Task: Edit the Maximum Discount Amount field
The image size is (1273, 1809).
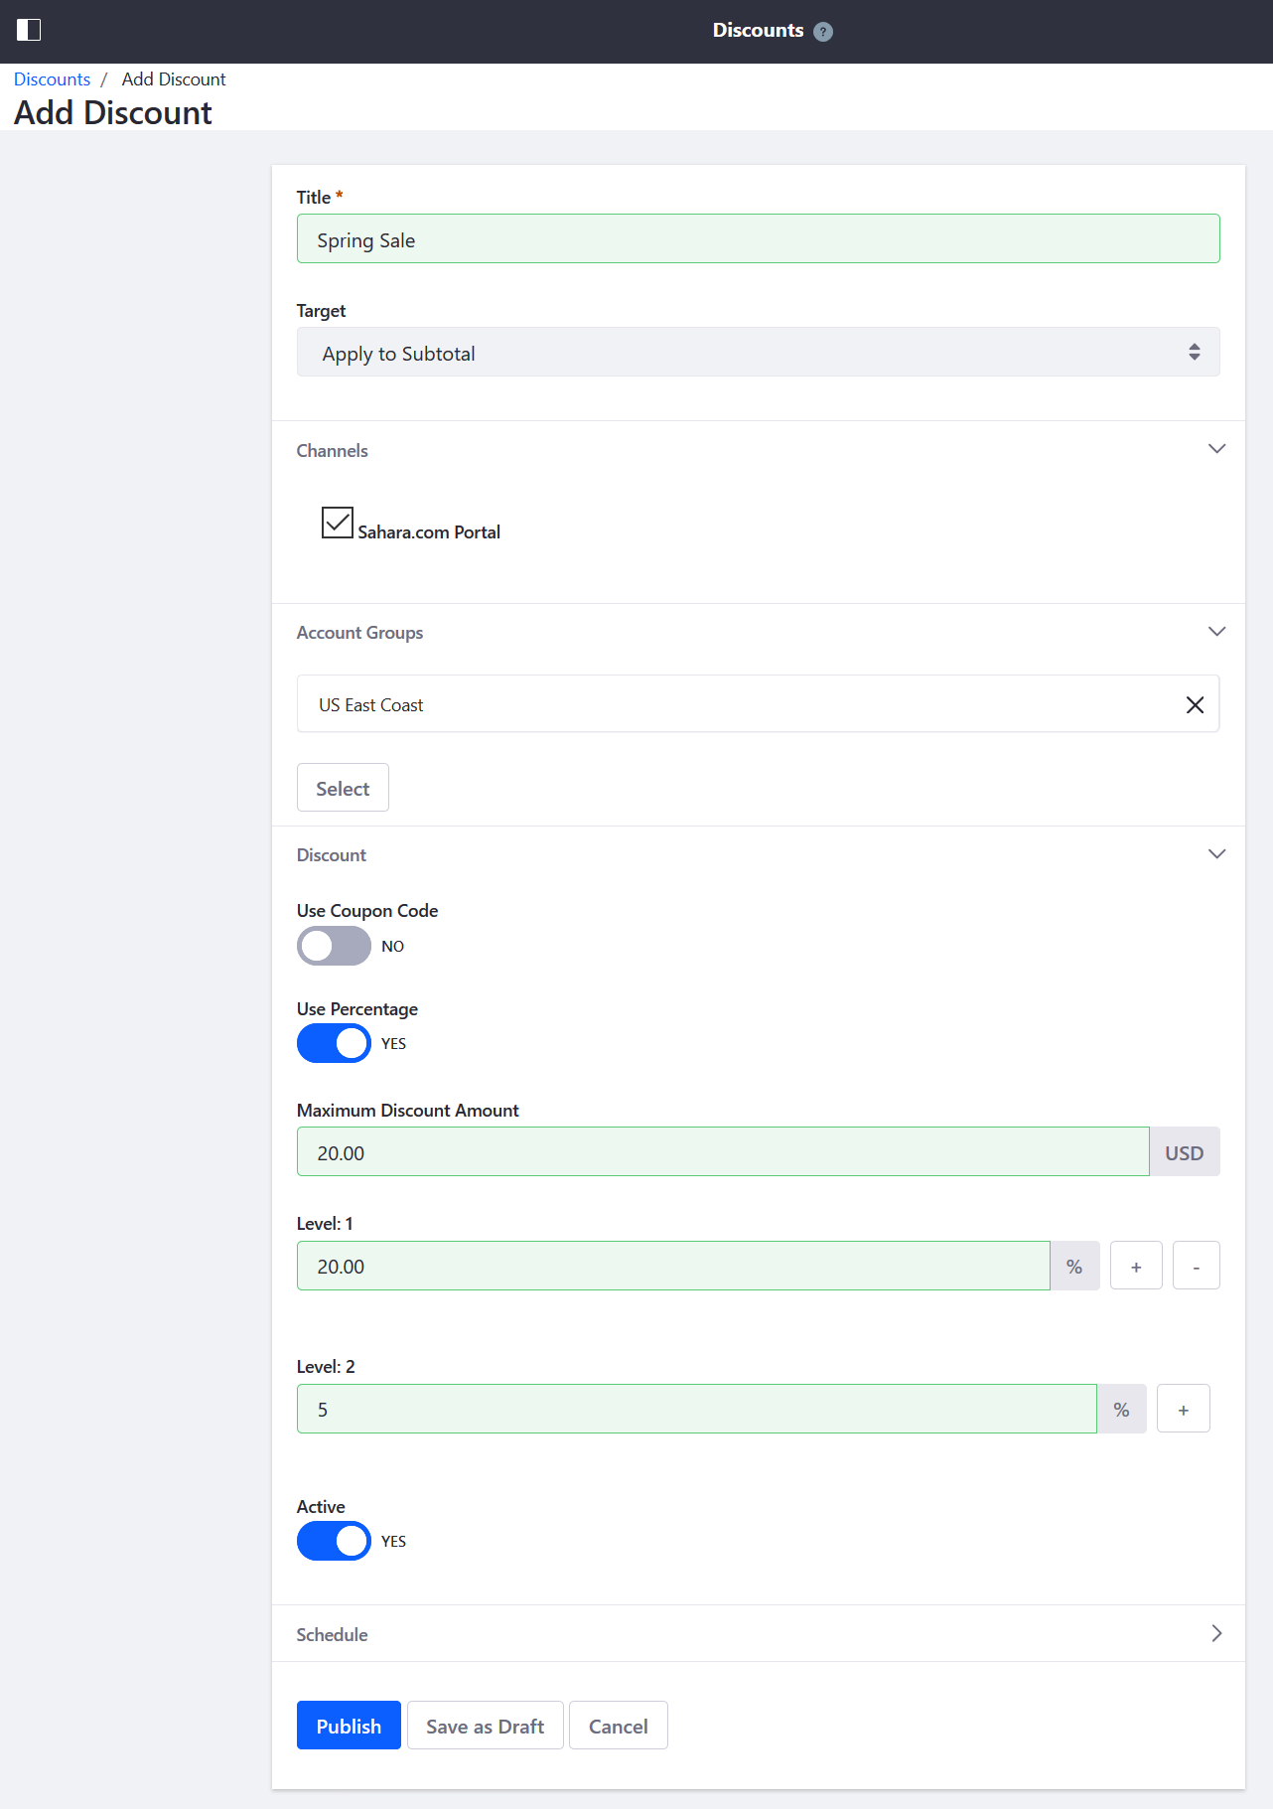Action: click(723, 1152)
